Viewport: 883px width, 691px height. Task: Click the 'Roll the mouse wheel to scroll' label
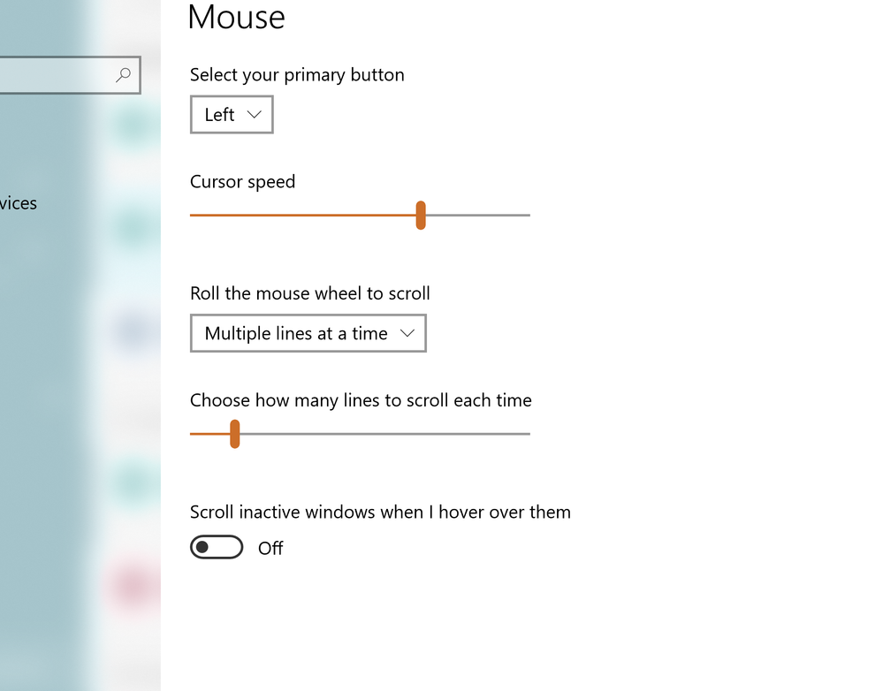(x=310, y=293)
